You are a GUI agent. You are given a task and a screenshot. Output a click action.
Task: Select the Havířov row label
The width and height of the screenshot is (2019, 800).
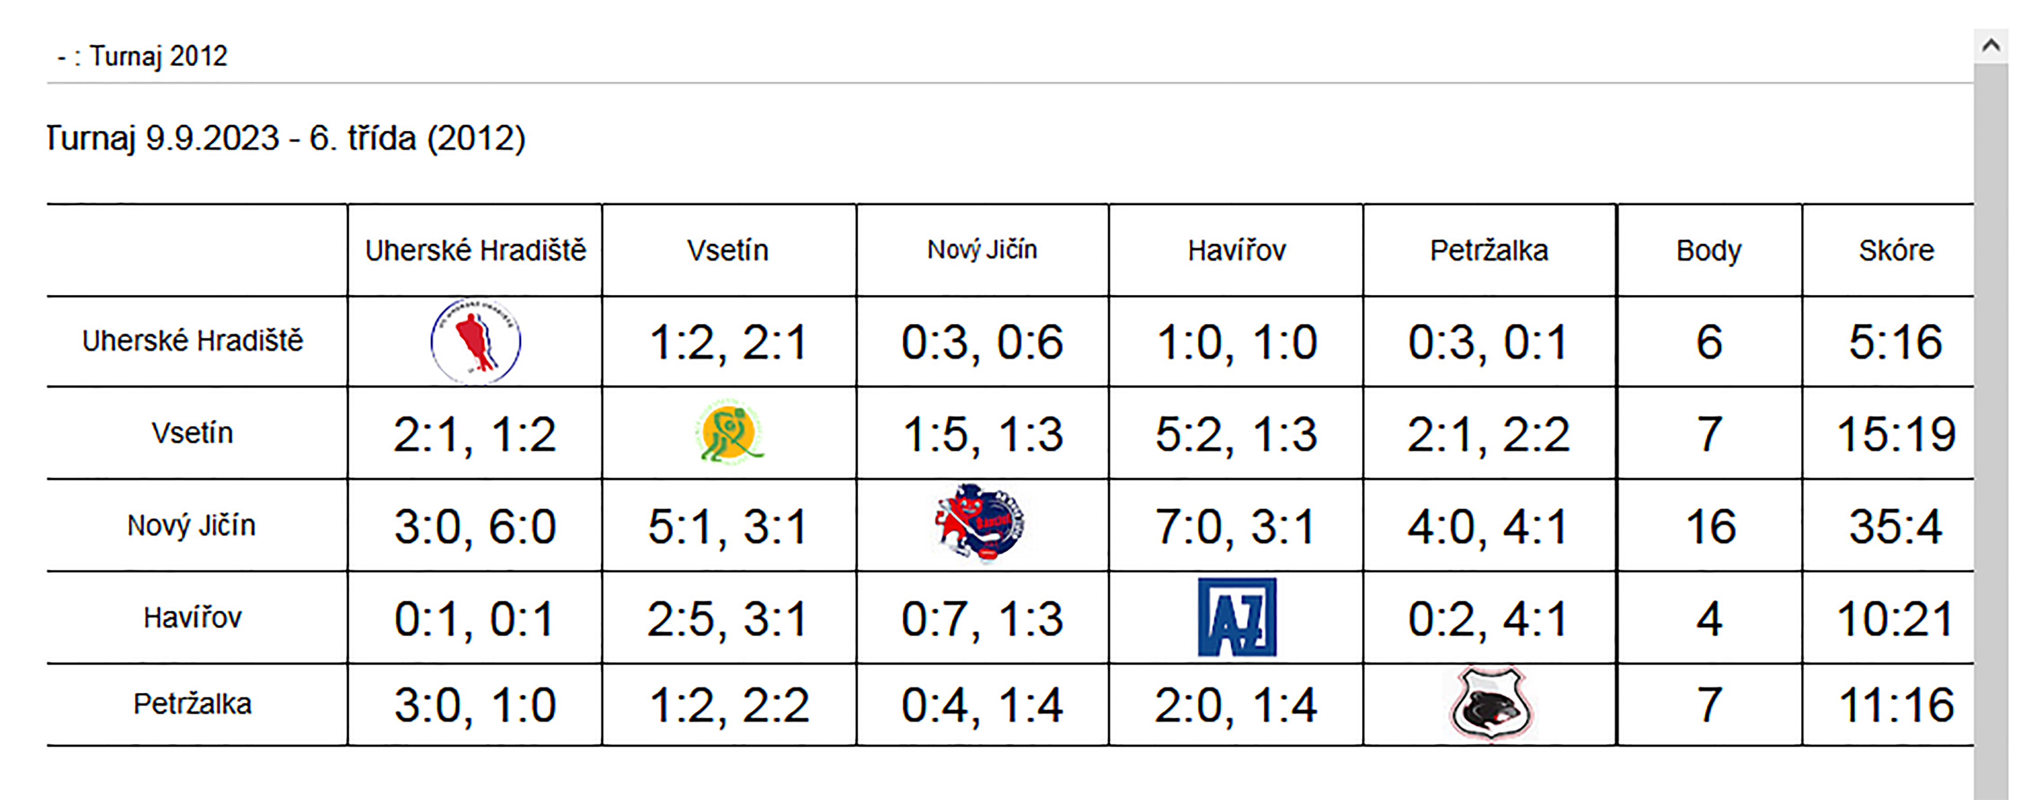tap(192, 617)
